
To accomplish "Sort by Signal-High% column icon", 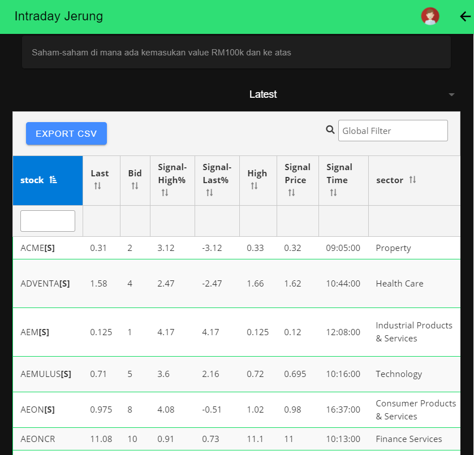I will click(165, 193).
